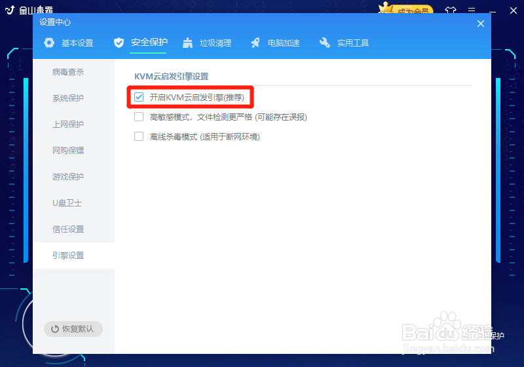Open 信任设置 in sidebar
Image resolution: width=524 pixels, height=367 pixels.
coord(68,229)
